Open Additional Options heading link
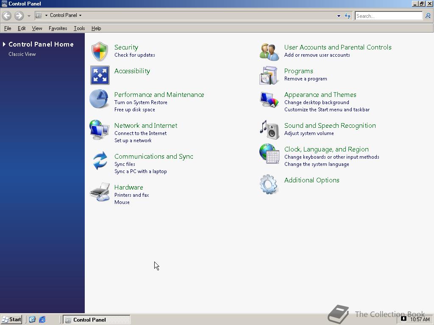This screenshot has height=325, width=434. pos(312,180)
